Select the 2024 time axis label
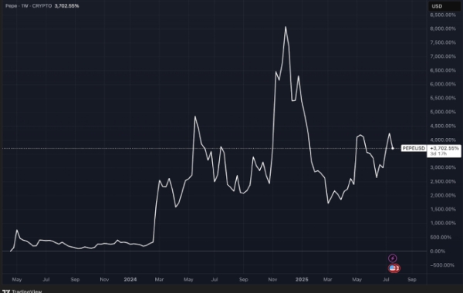Screen dimensions: 463x293 (130, 279)
